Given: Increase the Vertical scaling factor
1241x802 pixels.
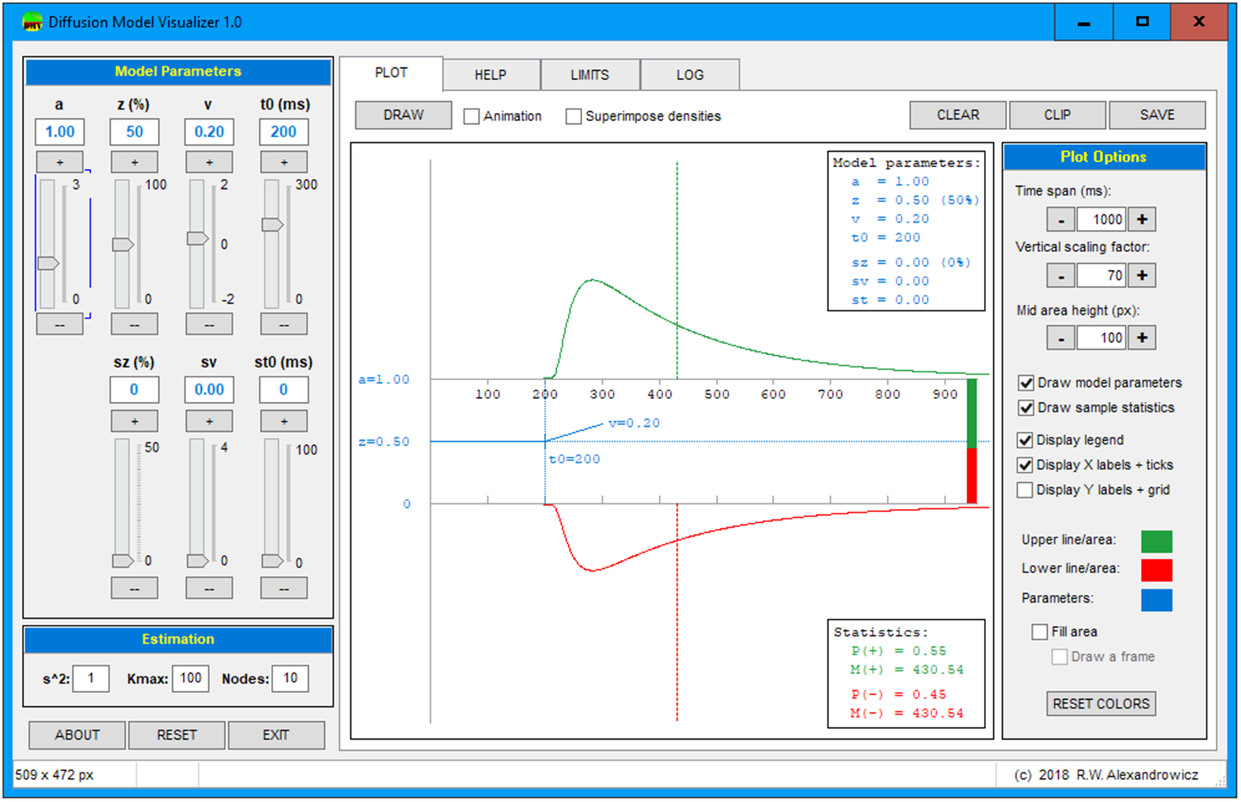Looking at the screenshot, I should (x=1142, y=275).
